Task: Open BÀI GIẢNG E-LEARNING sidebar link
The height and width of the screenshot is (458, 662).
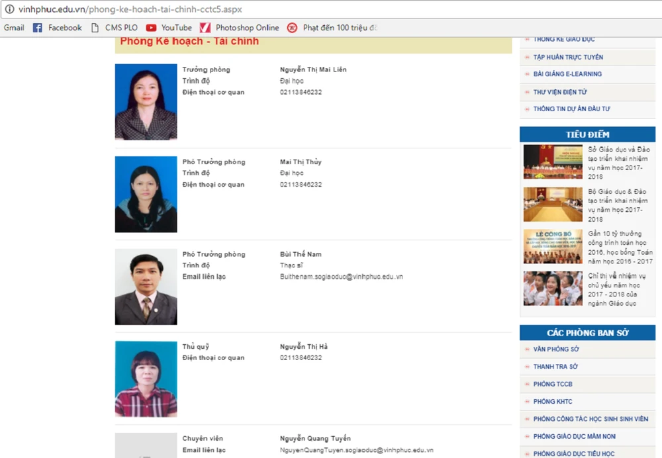Action: click(x=567, y=74)
